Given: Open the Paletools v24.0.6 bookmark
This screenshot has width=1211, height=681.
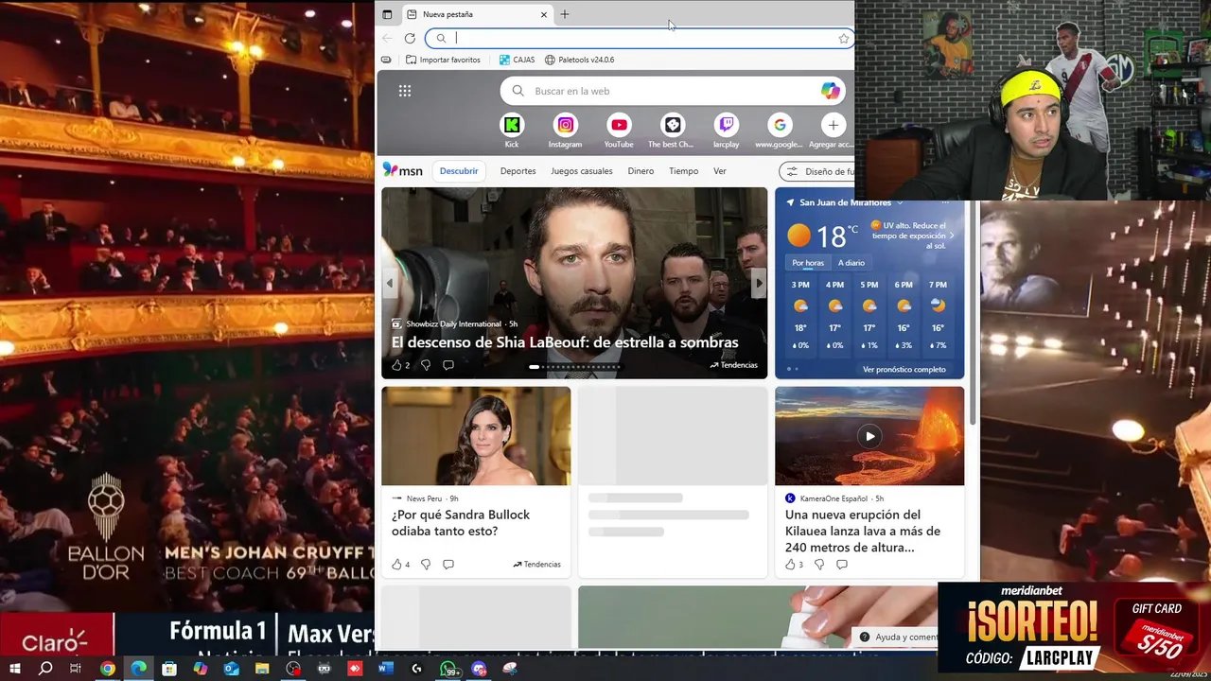Looking at the screenshot, I should tap(579, 60).
